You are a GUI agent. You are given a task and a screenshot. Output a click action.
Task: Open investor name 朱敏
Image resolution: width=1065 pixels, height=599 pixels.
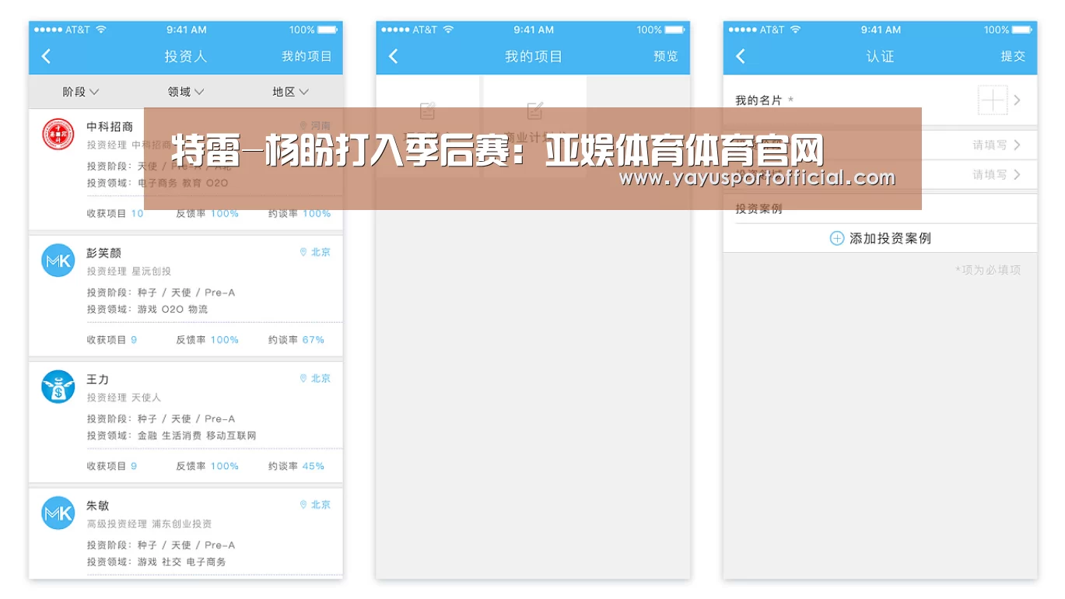97,506
